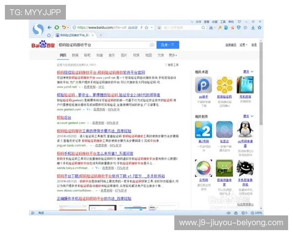Open the downloads arrow icon
Screen dimensions: 293x235
click(x=253, y=28)
